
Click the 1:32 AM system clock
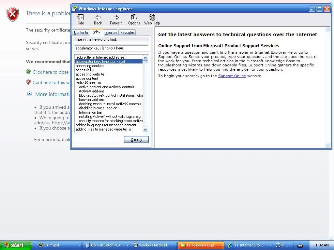[322, 245]
